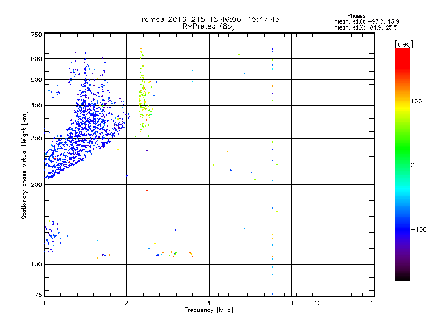Click the x-axis '1' tick label

point(44,303)
